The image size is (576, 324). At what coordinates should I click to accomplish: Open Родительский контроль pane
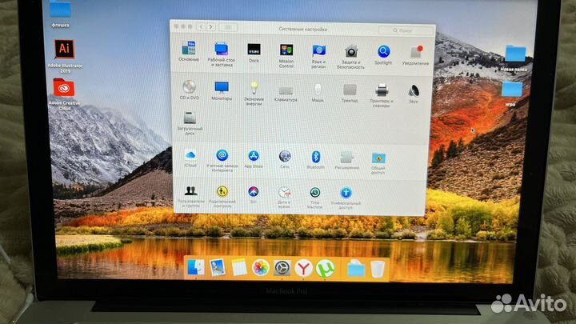[x=222, y=191]
